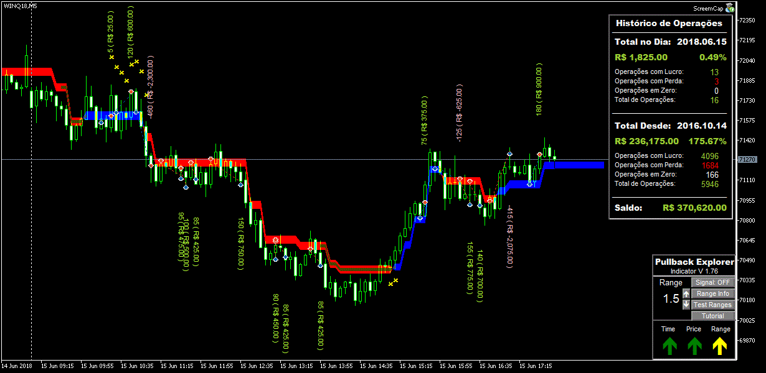Select the Histórico de Operações panel title
Viewport: 766px width, 373px height.
coord(669,23)
